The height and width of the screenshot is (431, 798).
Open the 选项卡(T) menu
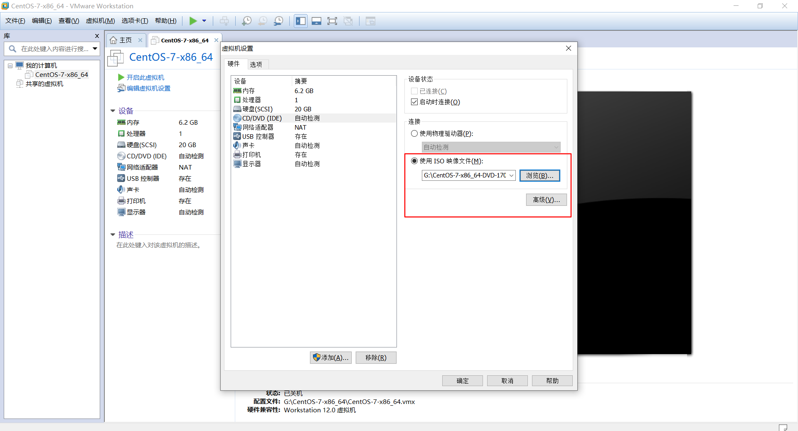coord(135,21)
